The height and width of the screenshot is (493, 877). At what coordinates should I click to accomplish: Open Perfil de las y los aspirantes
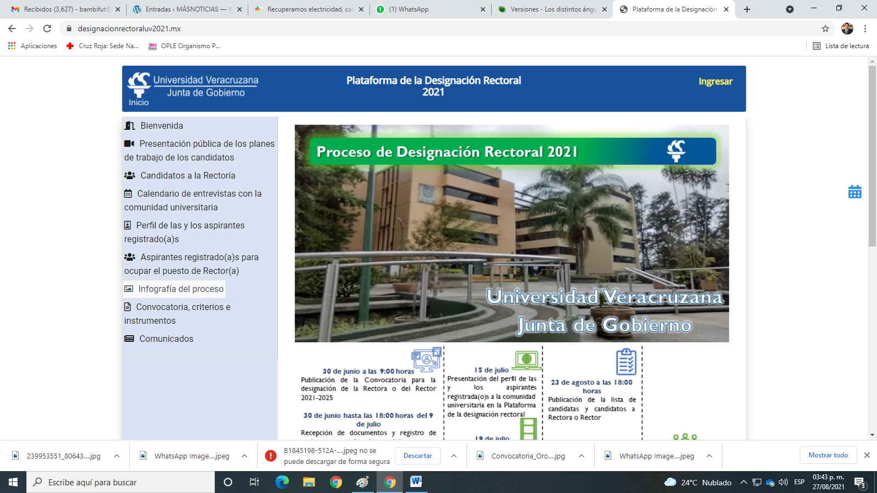[x=185, y=232]
